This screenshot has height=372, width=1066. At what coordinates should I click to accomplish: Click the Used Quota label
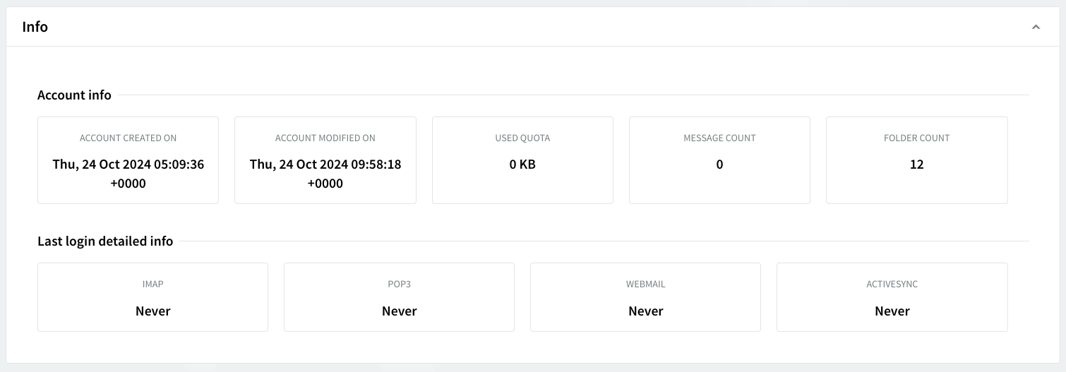(522, 138)
